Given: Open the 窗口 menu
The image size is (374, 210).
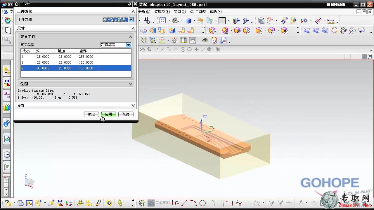Looking at the screenshot, I should tap(180, 12).
